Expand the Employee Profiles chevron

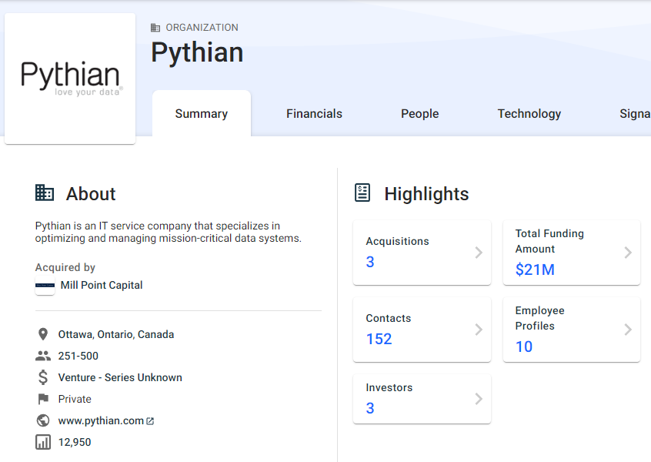coord(628,330)
